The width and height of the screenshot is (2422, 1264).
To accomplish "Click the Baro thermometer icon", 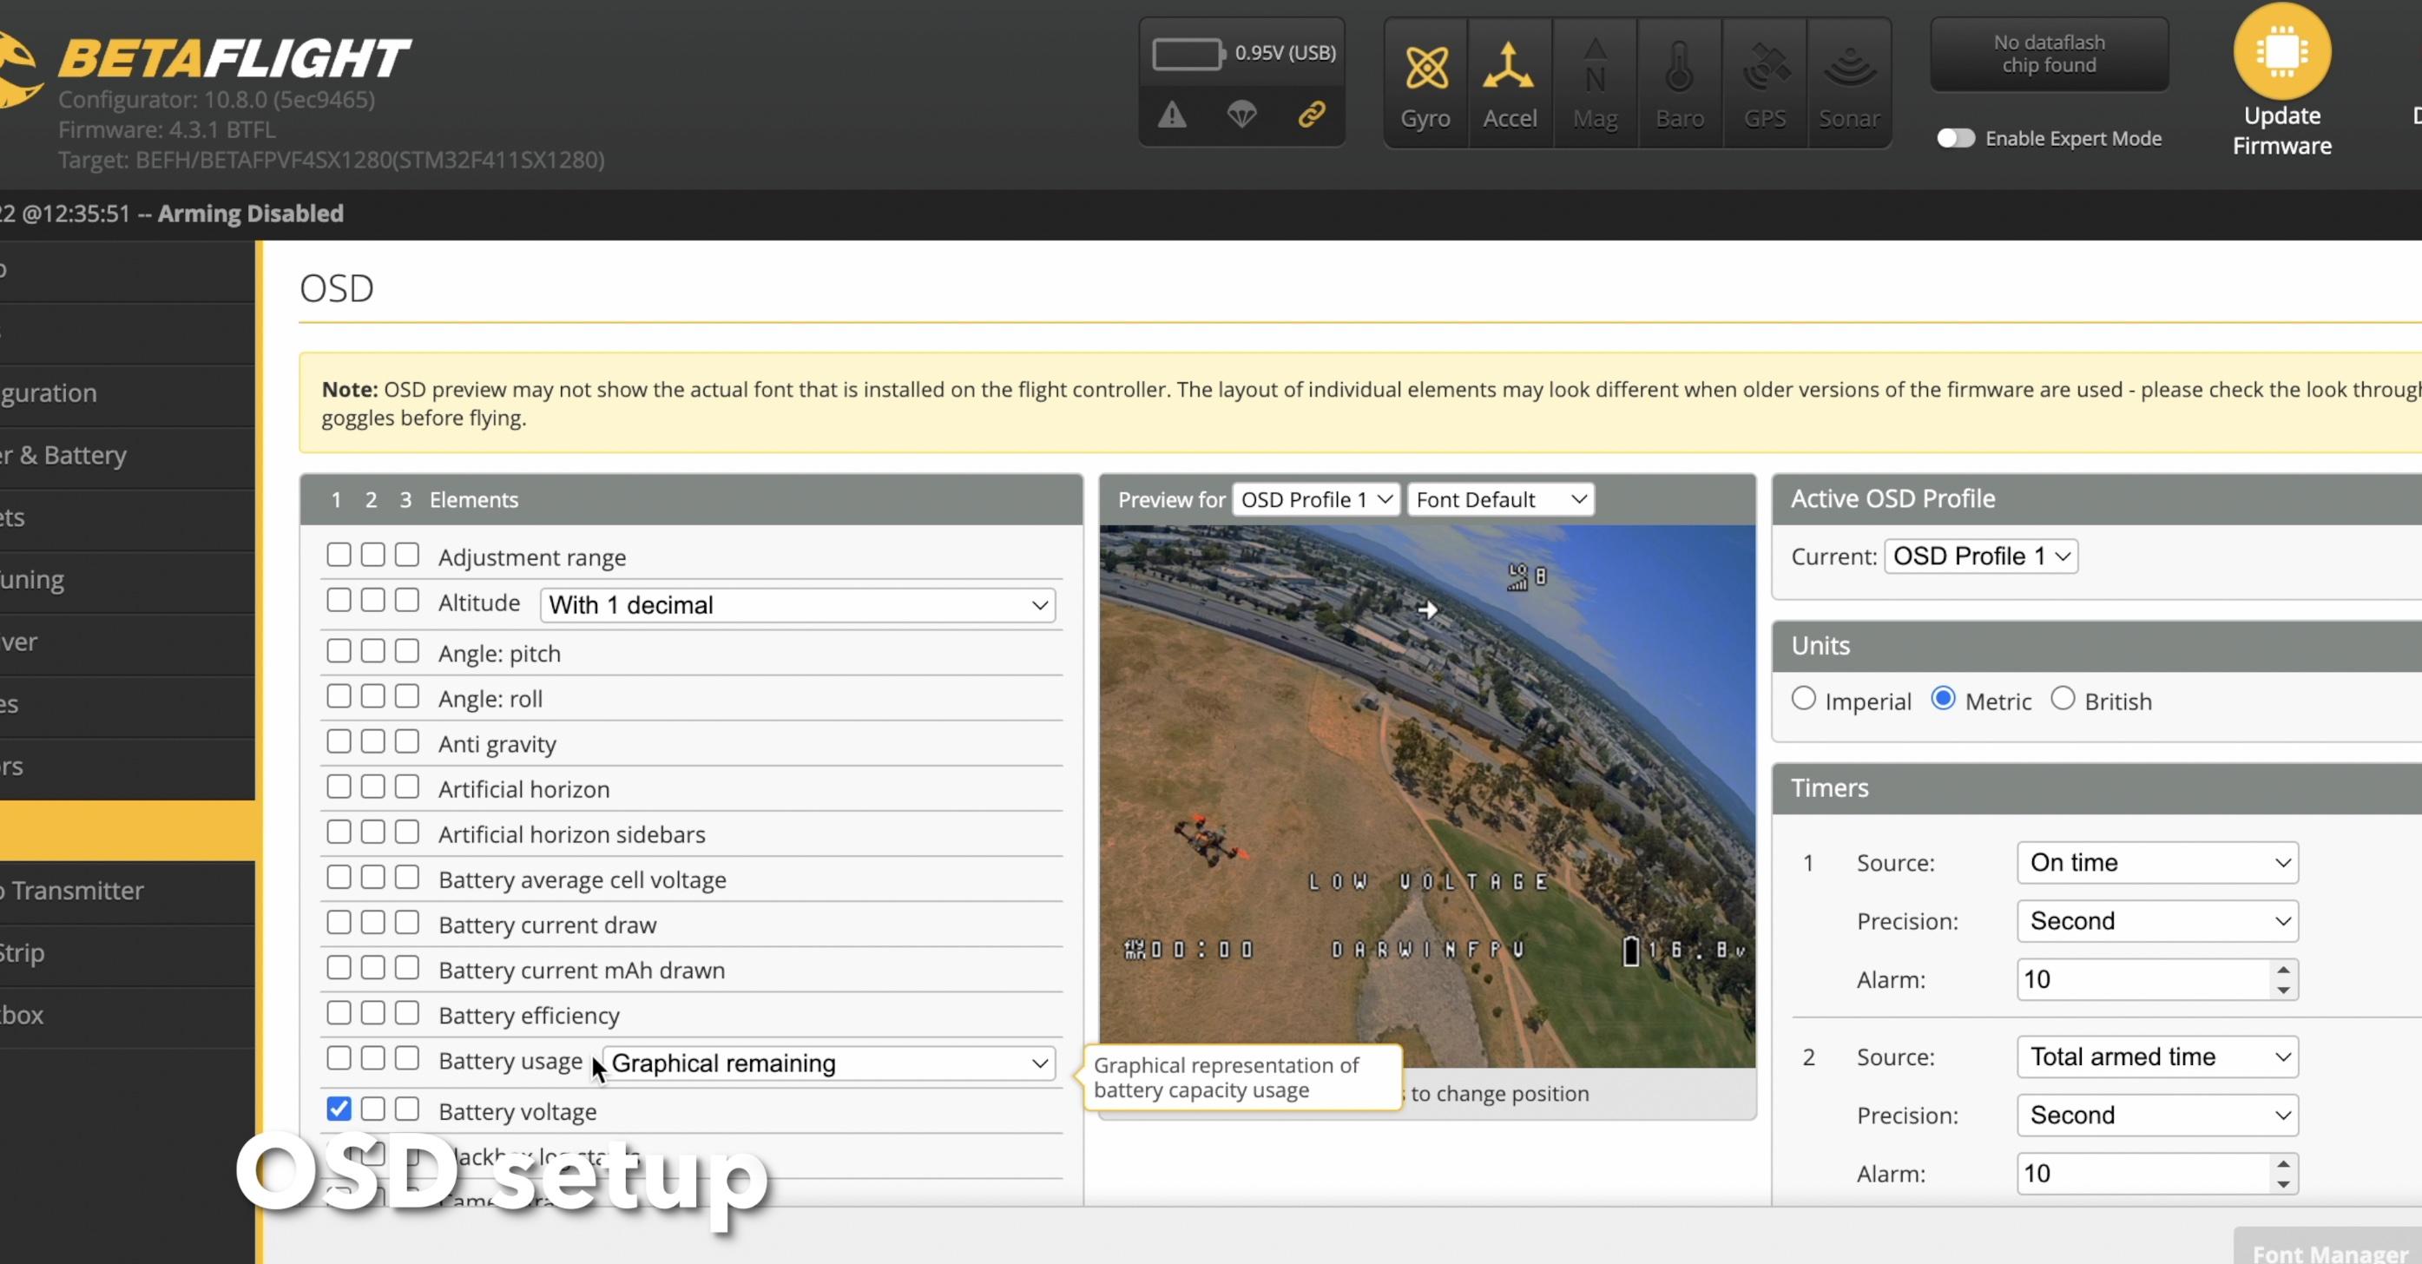I will (x=1679, y=68).
